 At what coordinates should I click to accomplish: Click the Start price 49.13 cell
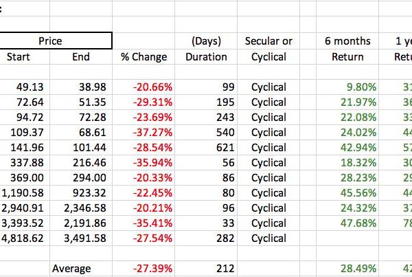(25, 87)
